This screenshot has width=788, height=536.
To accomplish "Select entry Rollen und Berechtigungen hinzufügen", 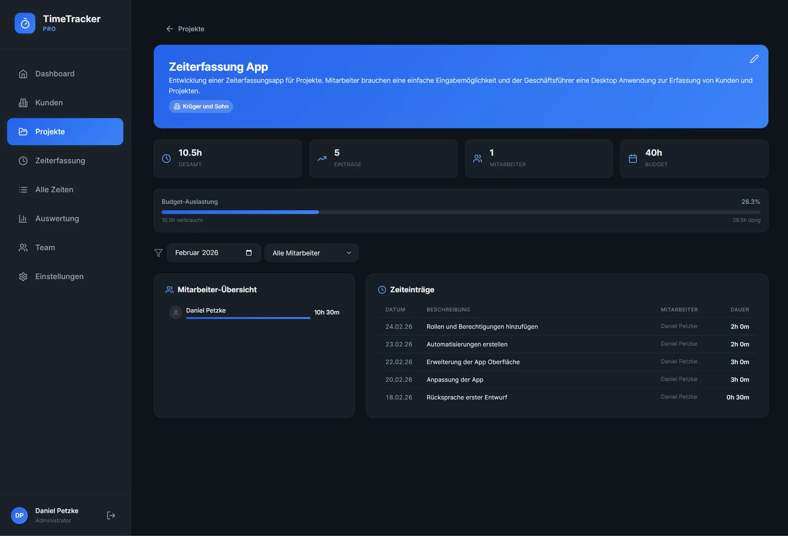I will [x=567, y=327].
